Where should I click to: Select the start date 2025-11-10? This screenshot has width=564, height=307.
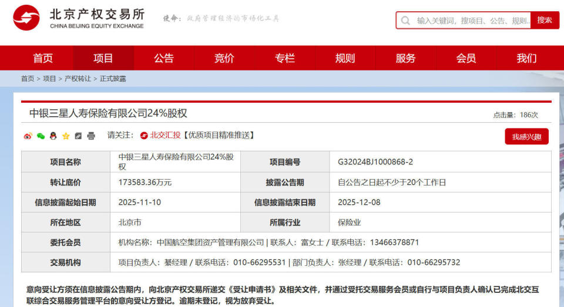click(140, 203)
